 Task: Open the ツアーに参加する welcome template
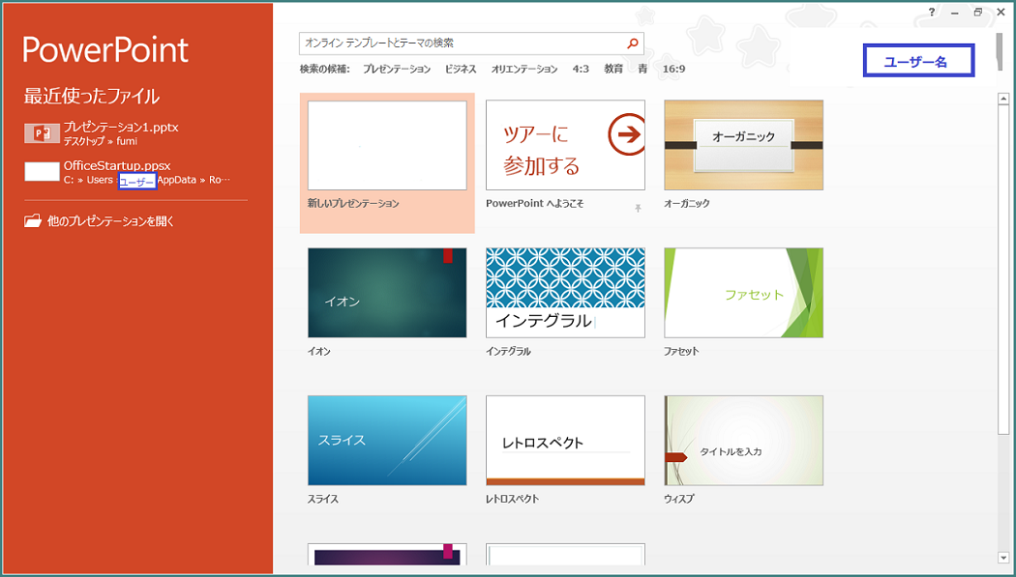[x=565, y=145]
